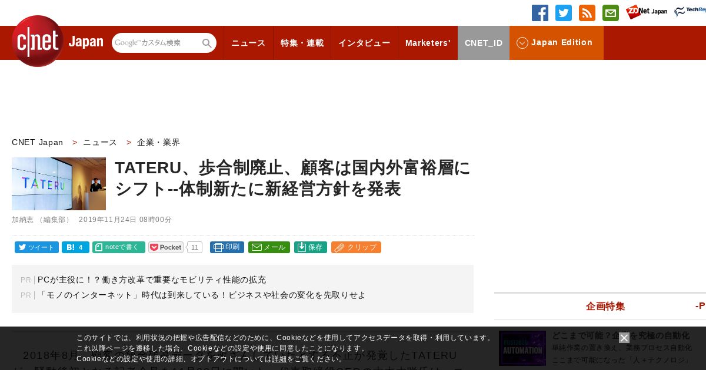Visit the ZDNet Japan logo link
This screenshot has width=706, height=370.
pos(647,12)
